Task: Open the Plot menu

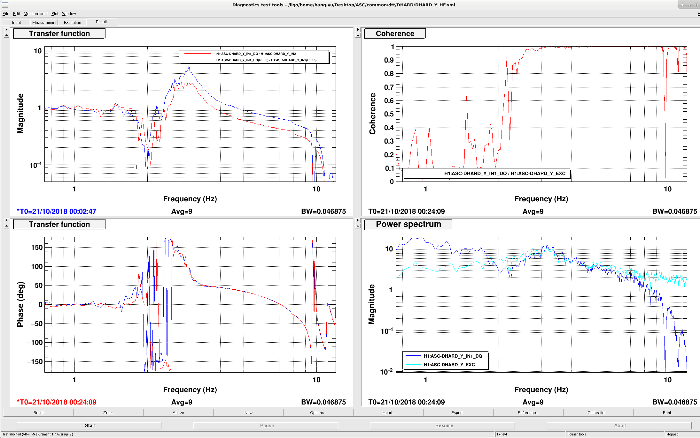Action: click(55, 14)
